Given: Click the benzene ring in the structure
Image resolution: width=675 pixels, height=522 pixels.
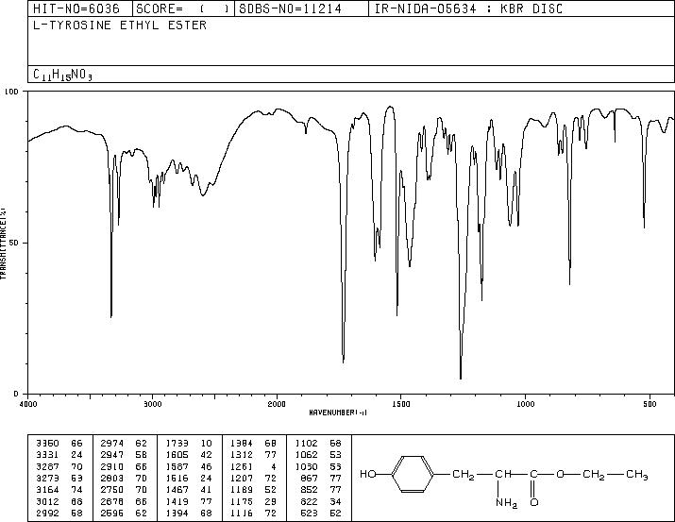Looking at the screenshot, I should (x=413, y=474).
